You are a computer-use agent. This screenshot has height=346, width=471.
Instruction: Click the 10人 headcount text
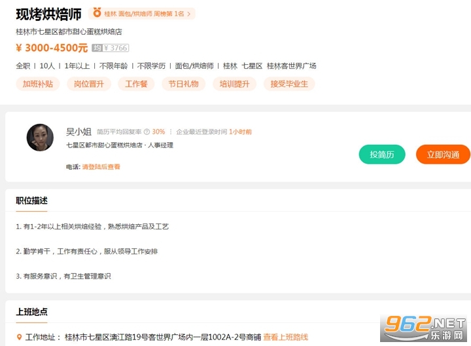47,66
